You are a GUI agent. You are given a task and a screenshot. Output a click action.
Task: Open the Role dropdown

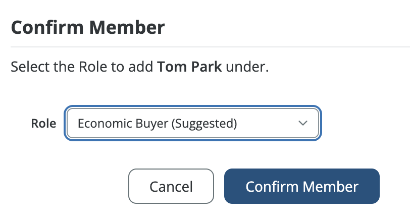click(192, 123)
